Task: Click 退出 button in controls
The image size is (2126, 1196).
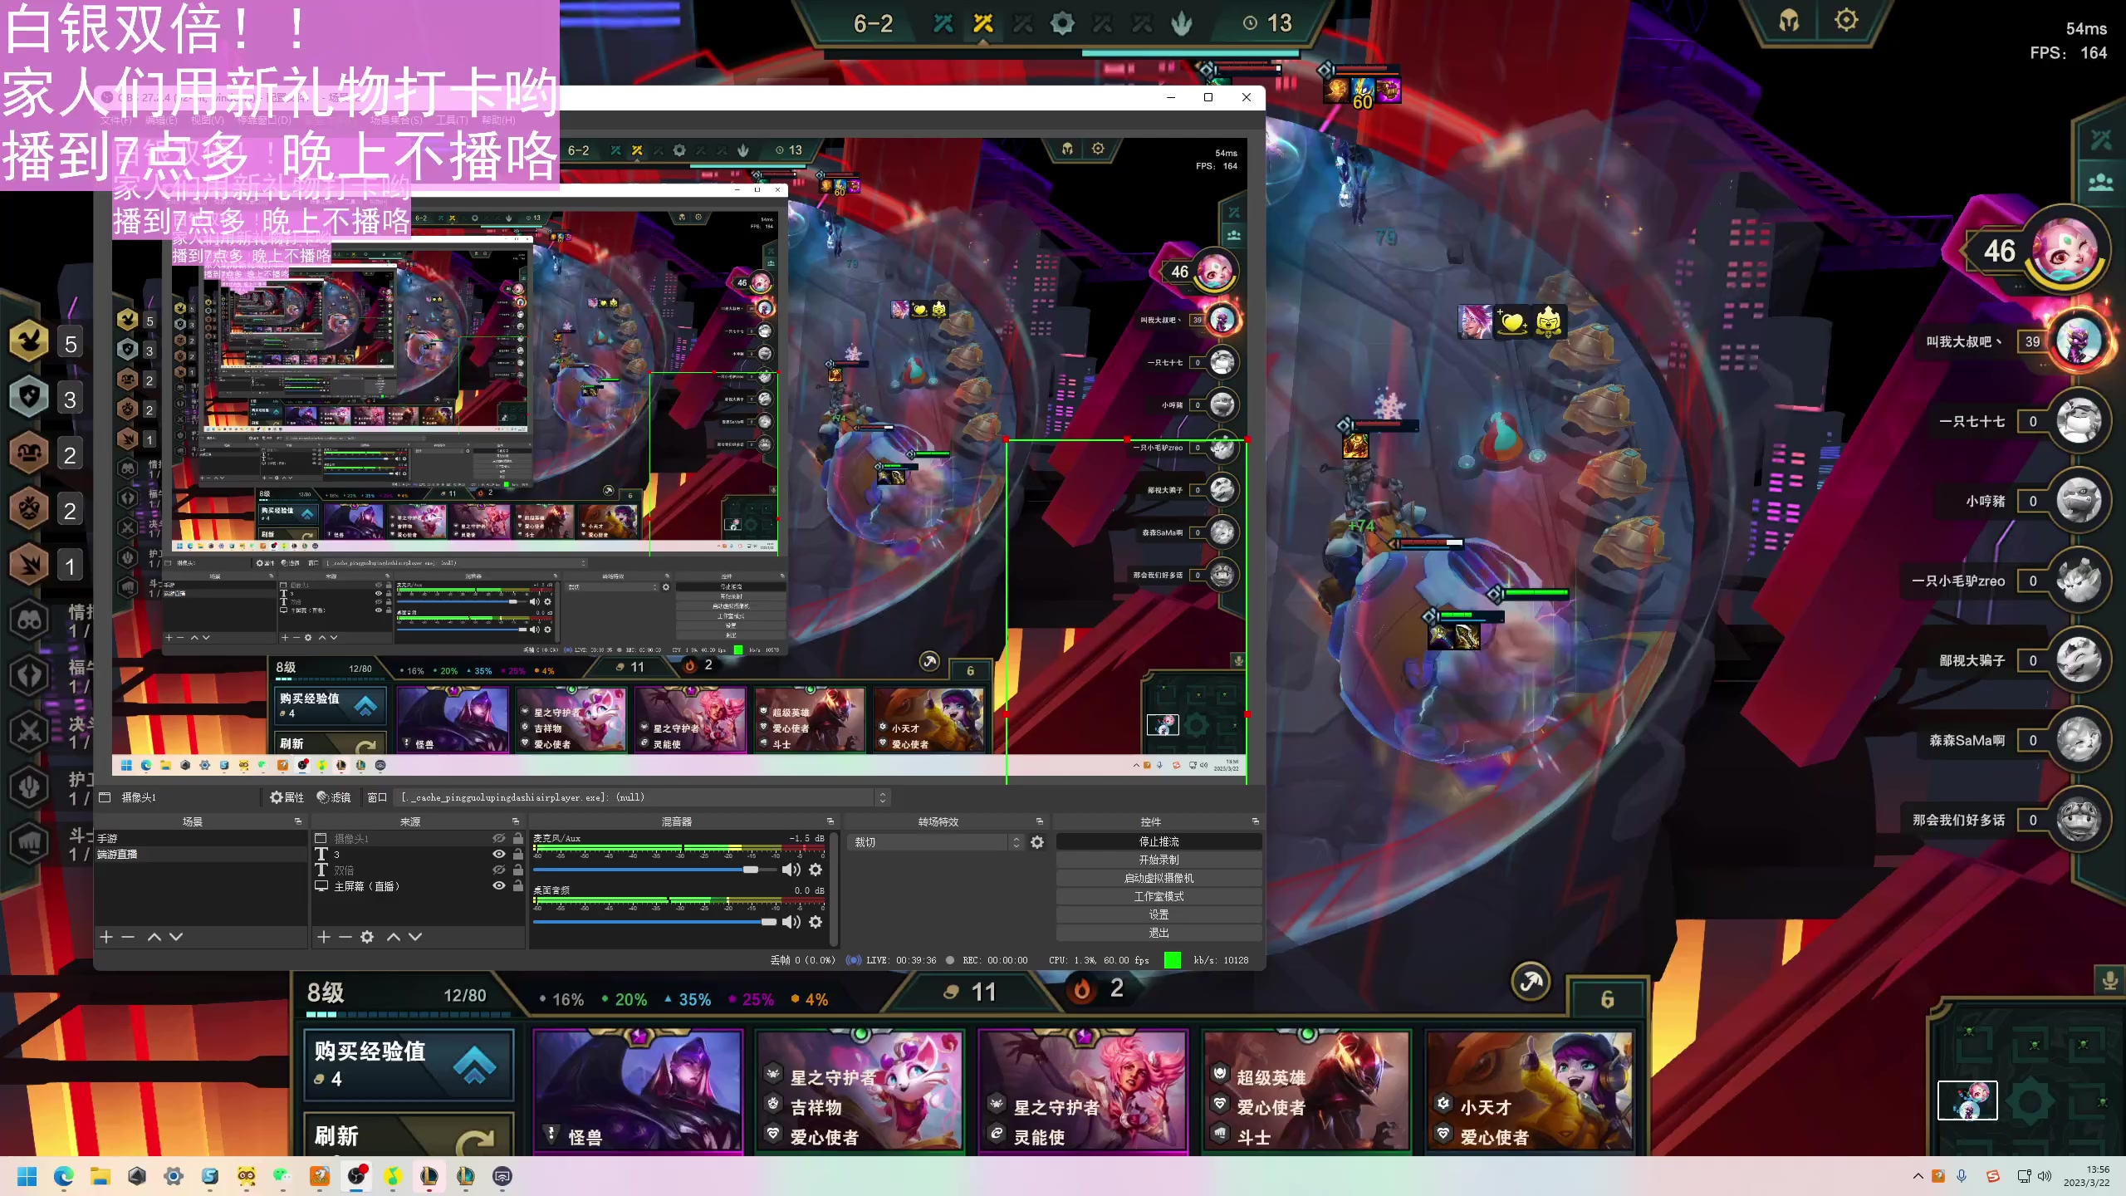Action: [1159, 933]
